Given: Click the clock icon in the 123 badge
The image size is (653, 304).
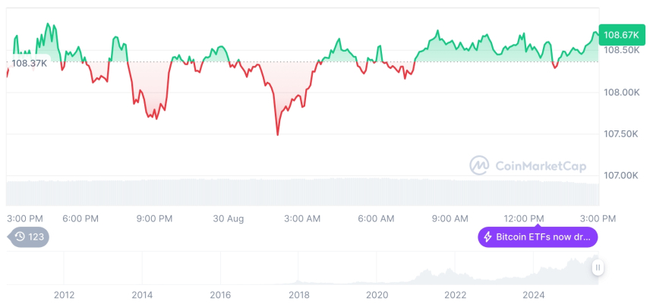Looking at the screenshot, I should [21, 237].
